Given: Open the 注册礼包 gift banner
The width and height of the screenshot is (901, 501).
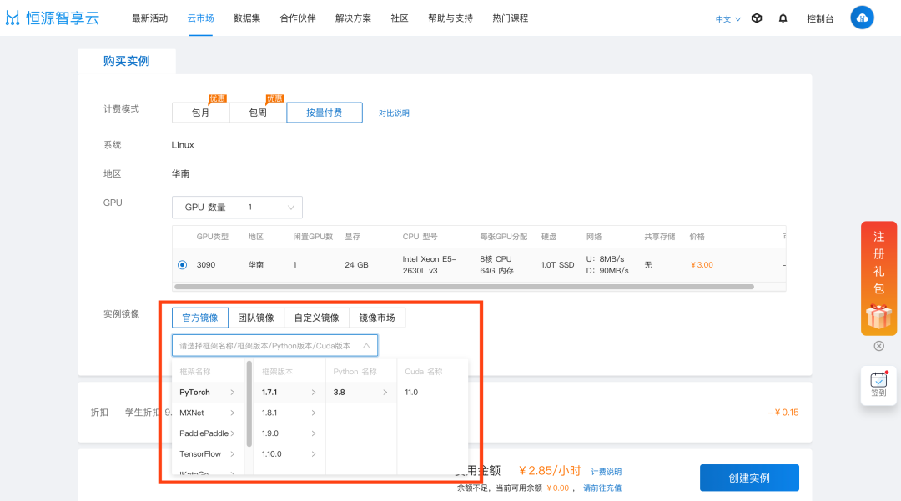Looking at the screenshot, I should tap(878, 278).
